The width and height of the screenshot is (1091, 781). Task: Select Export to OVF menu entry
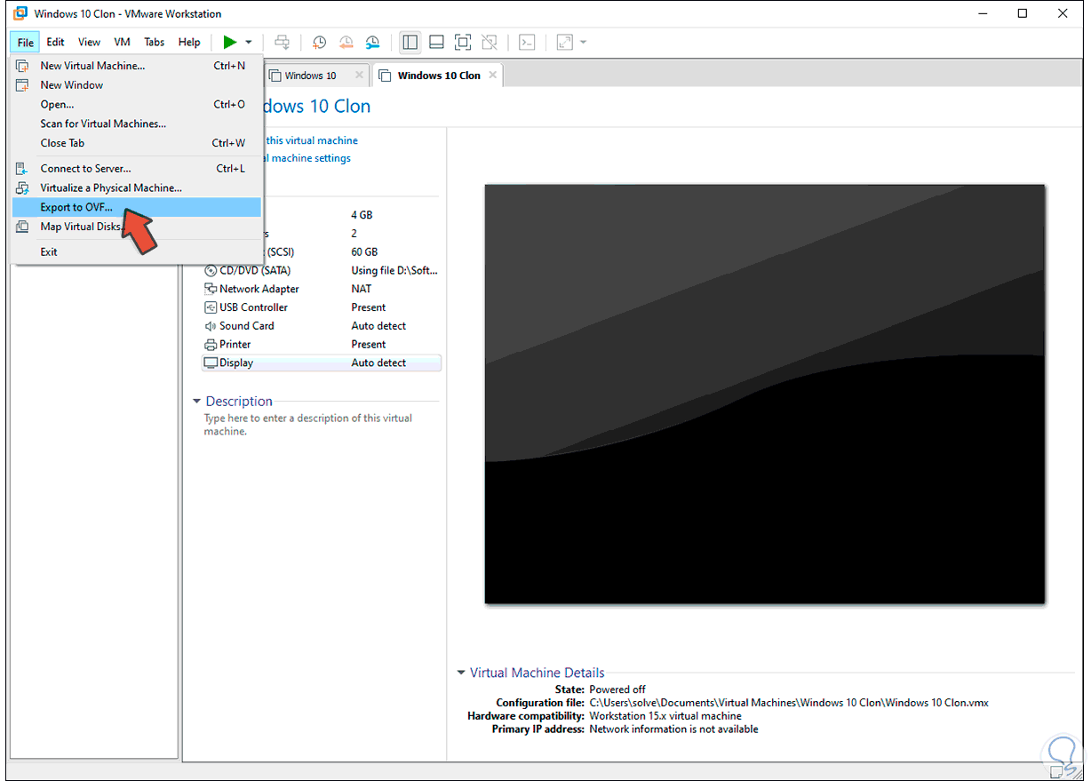(x=76, y=207)
